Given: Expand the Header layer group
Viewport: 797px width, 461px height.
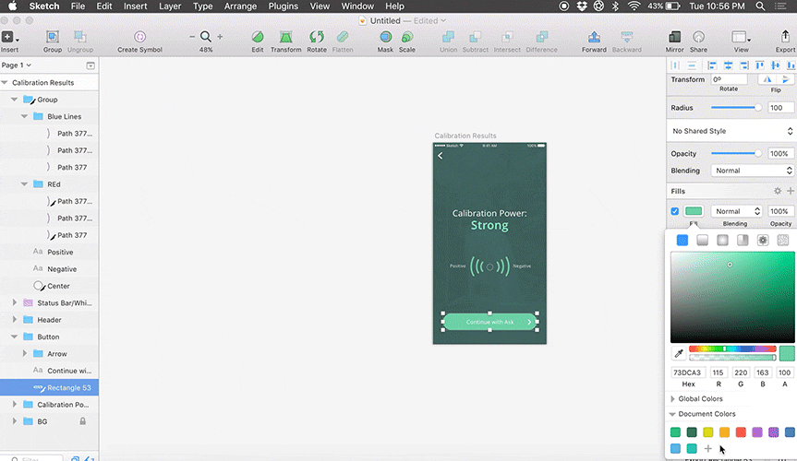Looking at the screenshot, I should (x=15, y=320).
